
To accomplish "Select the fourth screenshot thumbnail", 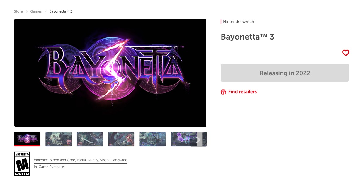I will [x=121, y=139].
